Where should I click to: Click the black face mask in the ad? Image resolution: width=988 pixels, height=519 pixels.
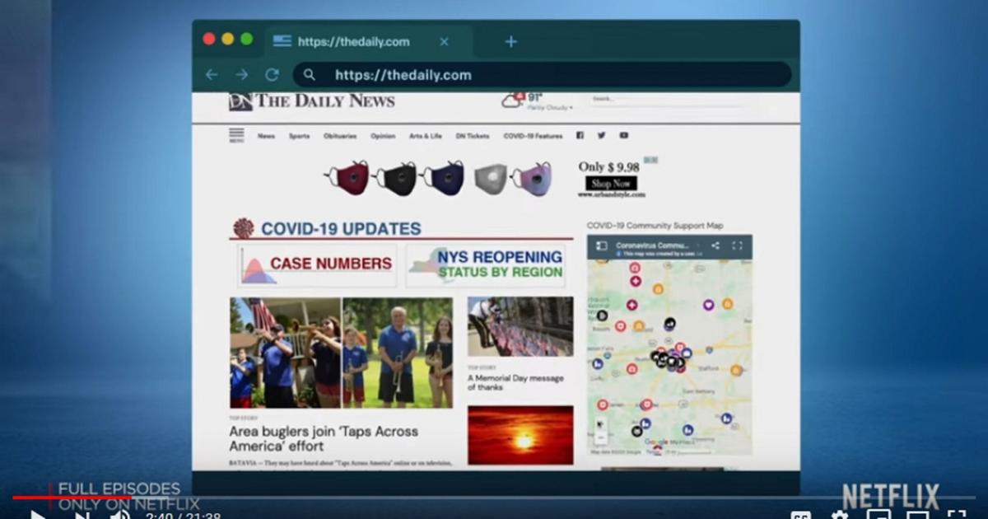click(396, 179)
